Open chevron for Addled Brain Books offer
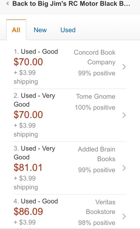This screenshot has height=229, width=140. pos(124,168)
